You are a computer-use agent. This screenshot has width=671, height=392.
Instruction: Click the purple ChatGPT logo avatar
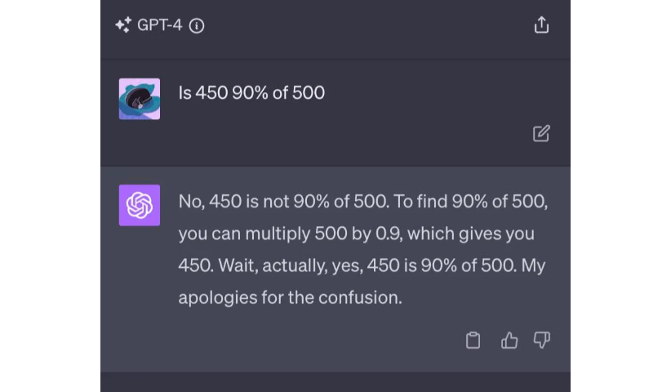tap(140, 205)
